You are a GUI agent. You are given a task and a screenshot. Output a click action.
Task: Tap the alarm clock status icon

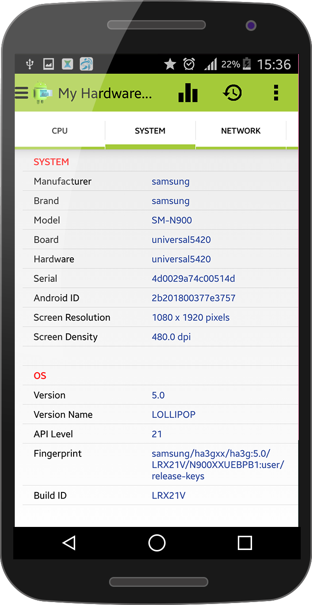pyautogui.click(x=189, y=64)
